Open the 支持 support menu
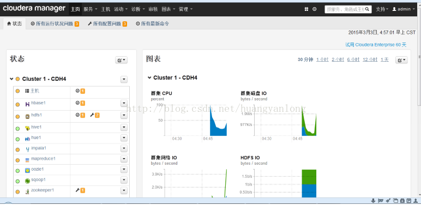Image resolution: width=421 pixels, height=205 pixels. tap(382, 9)
